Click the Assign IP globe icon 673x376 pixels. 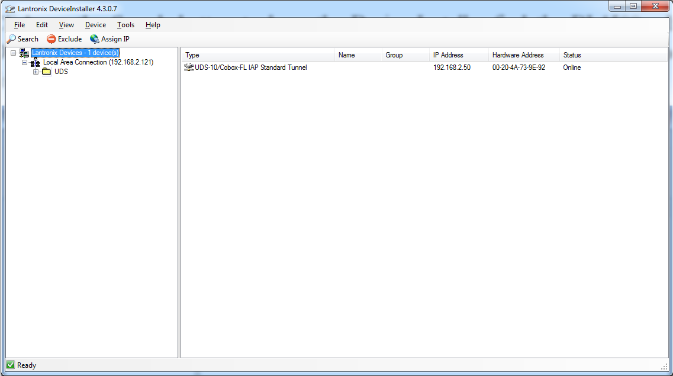coord(94,39)
